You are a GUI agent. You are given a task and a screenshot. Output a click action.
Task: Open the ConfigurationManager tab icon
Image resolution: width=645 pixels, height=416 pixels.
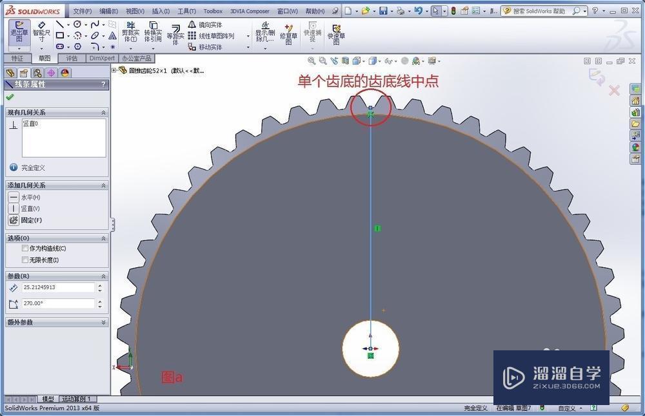tap(37, 73)
